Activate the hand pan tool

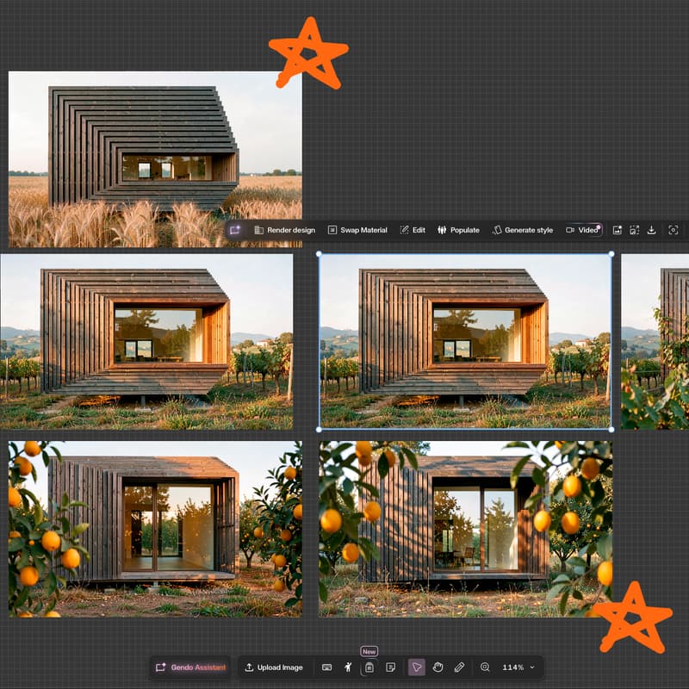[x=438, y=667]
